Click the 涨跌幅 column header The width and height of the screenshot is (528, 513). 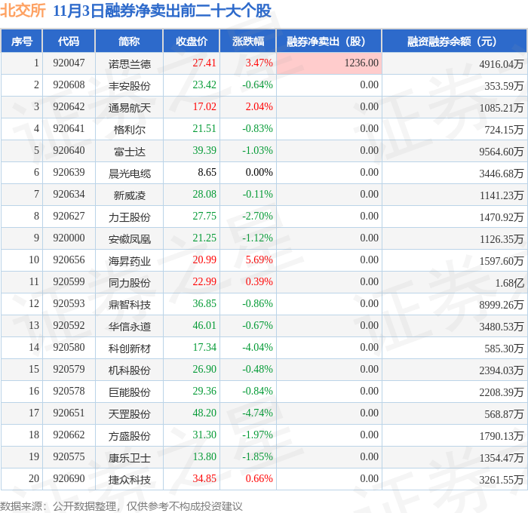point(248,41)
